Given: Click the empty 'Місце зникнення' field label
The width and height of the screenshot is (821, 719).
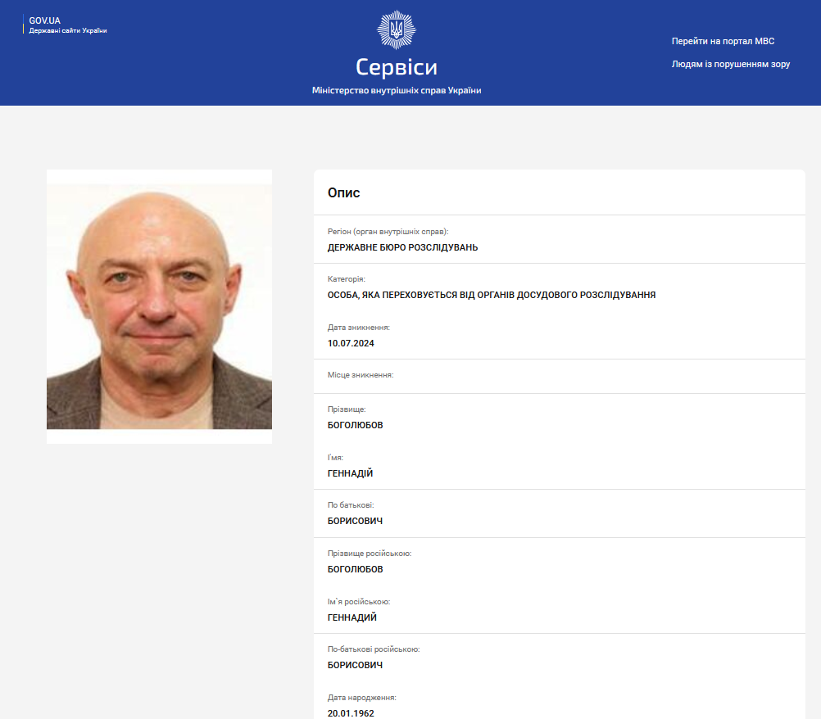Looking at the screenshot, I should (361, 375).
